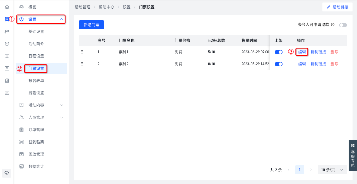Open the 10 条/页 page size dropdown
The image size is (357, 184).
[x=332, y=170]
